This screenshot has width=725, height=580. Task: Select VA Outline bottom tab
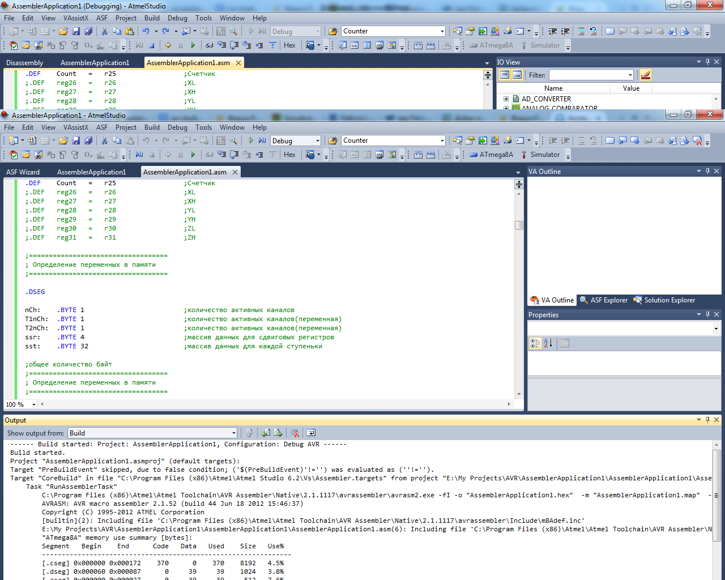552,300
